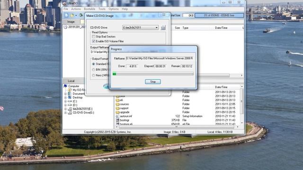Click the FileName field in Progress dialog
Image resolution: width=303 pixels, height=170 pixels.
click(160, 58)
